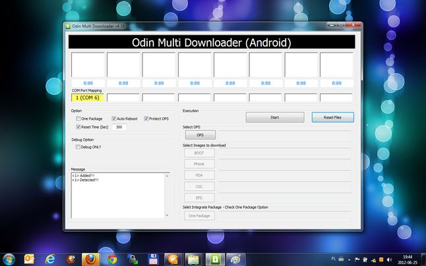The height and width of the screenshot is (266, 426).
Task: Click the OPS file select button
Action: [200, 135]
